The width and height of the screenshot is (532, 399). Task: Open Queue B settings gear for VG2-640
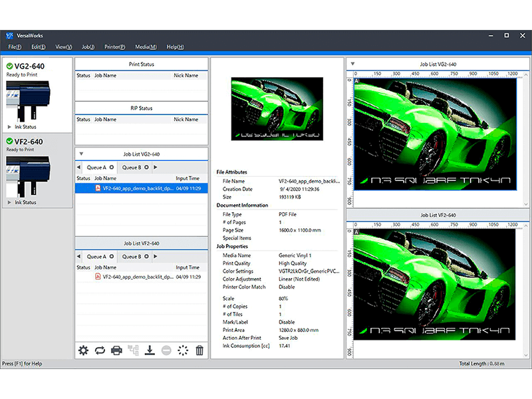tap(146, 168)
